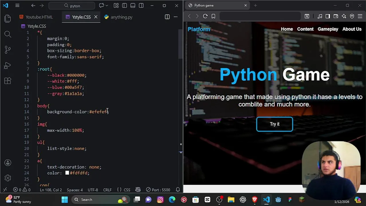This screenshot has height=206, width=366.
Task: Open the Explorer view in VS Code
Action: (x=8, y=19)
